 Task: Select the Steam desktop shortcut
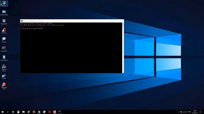4,76
